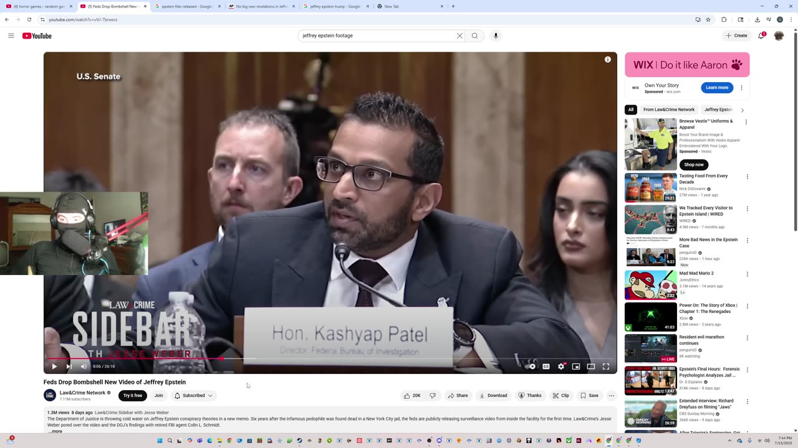Open the Wix ad Learn more button

(717, 88)
